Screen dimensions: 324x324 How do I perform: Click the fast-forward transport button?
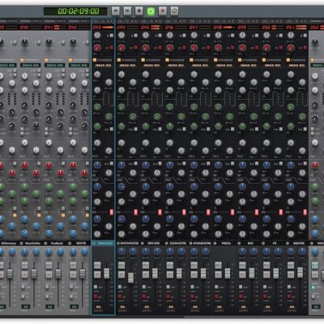127,11
